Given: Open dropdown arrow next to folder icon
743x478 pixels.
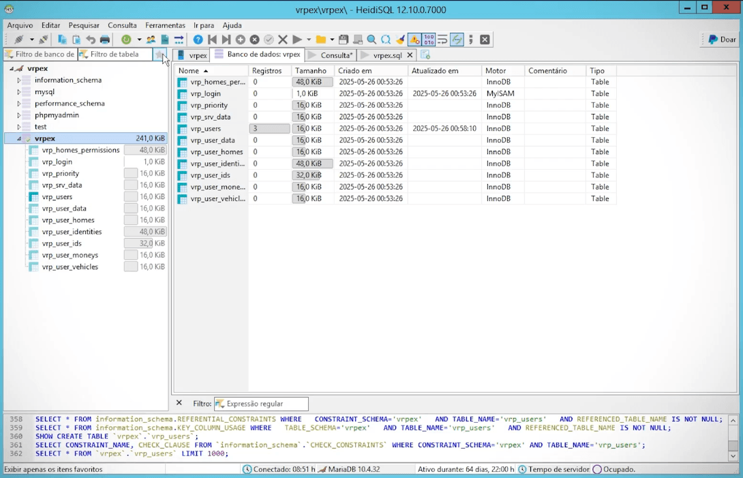Looking at the screenshot, I should point(332,40).
